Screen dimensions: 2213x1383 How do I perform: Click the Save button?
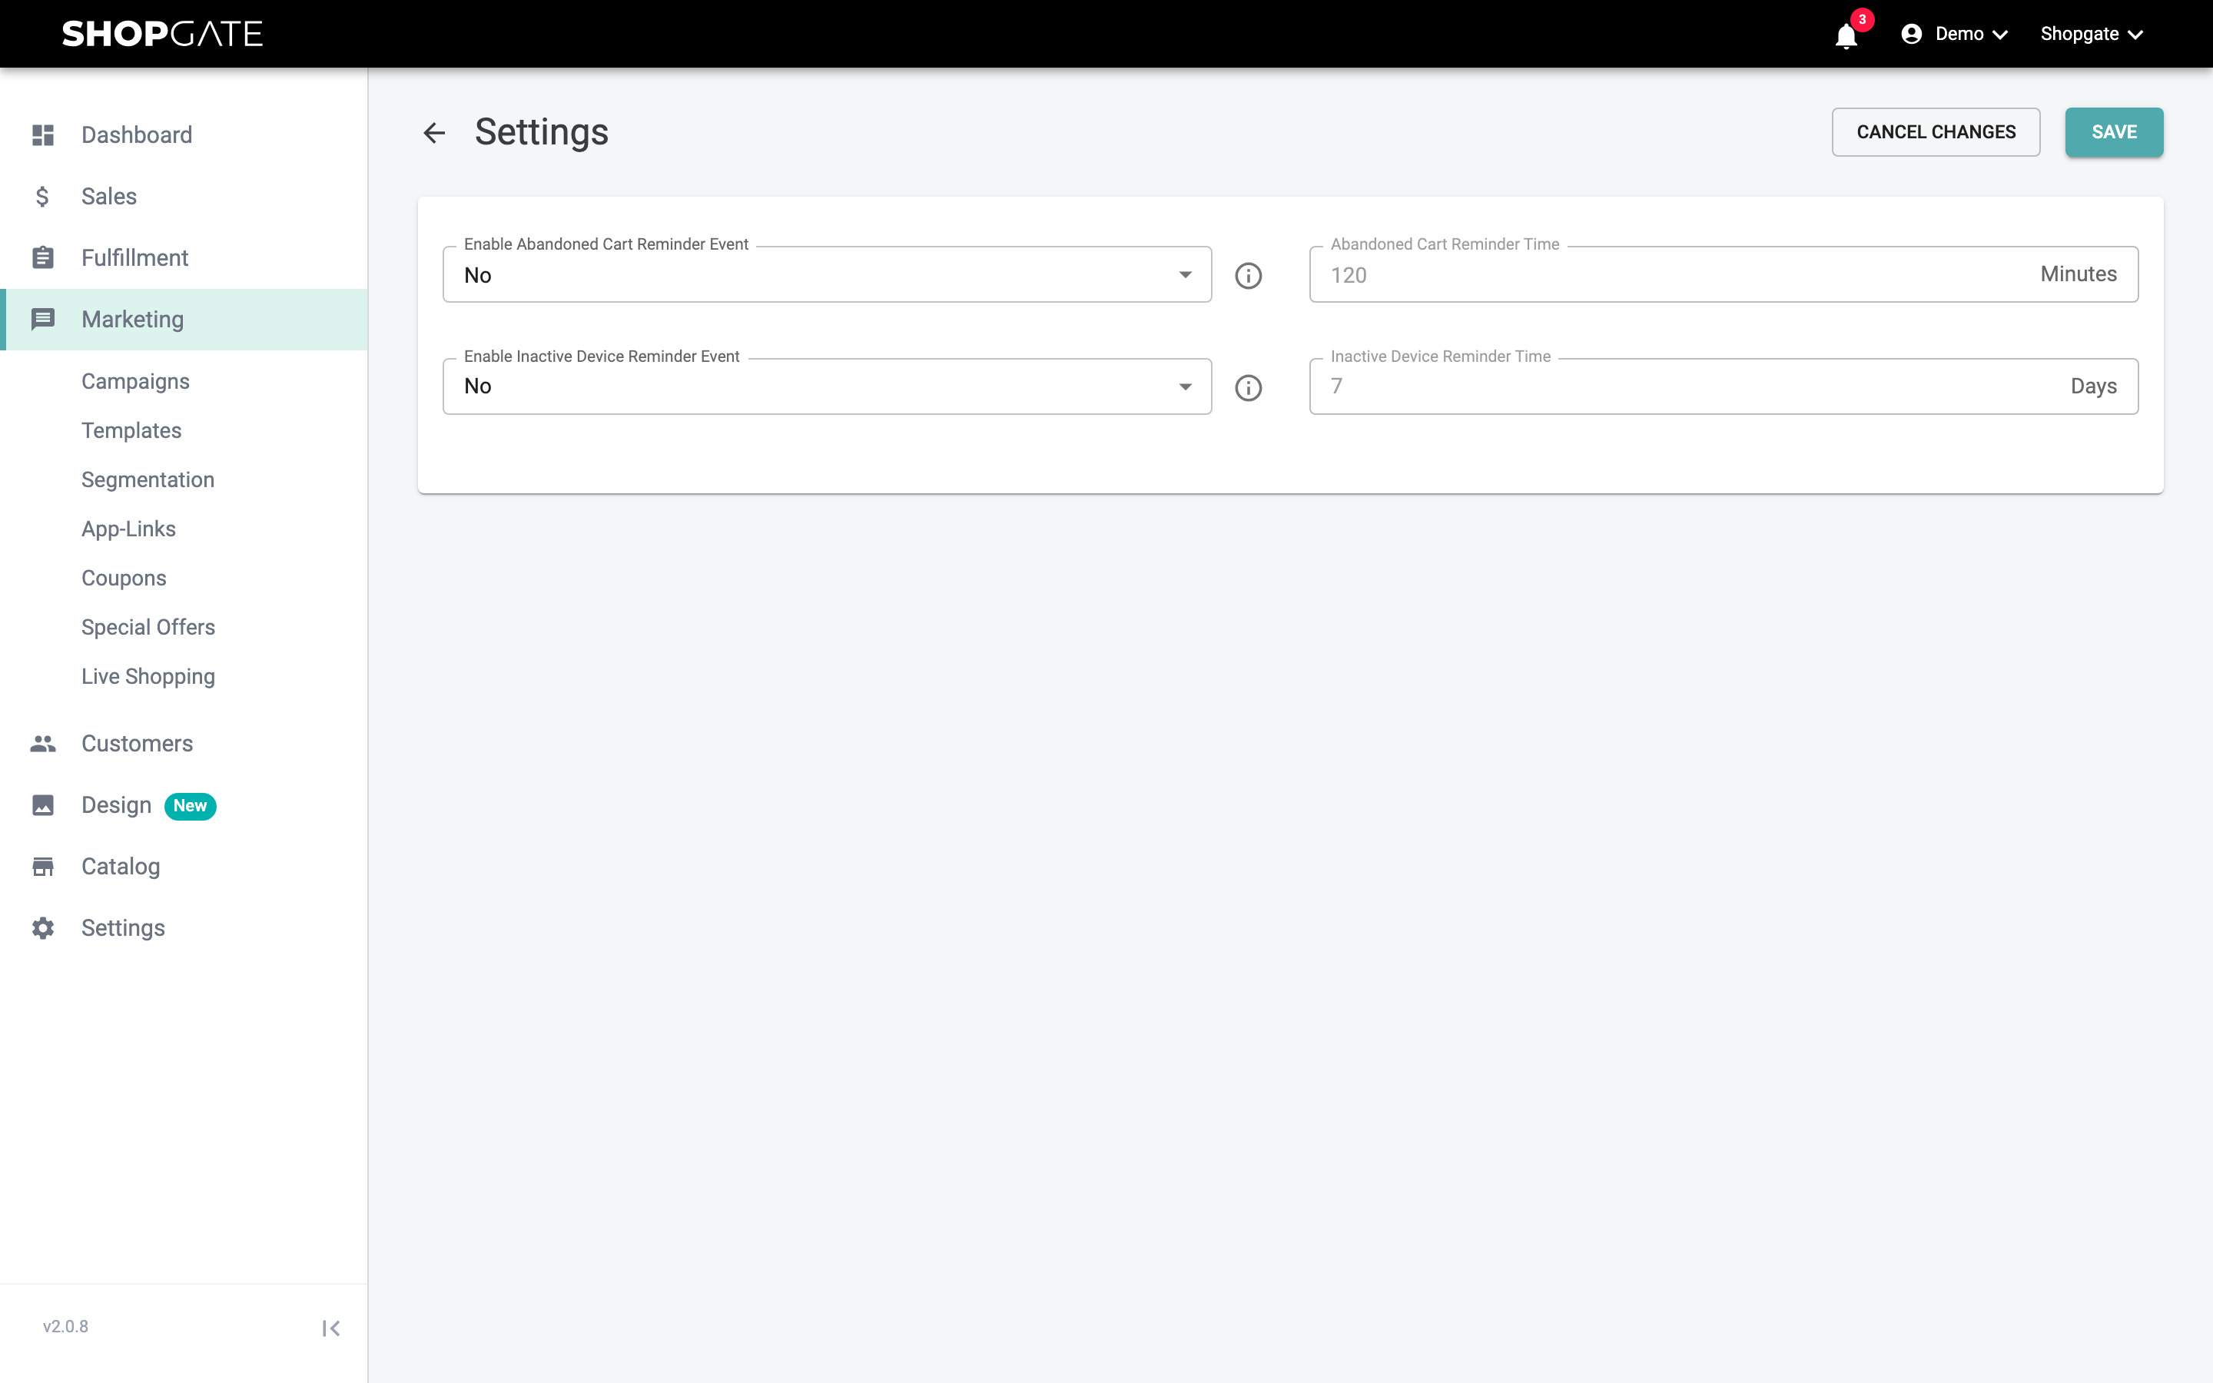pyautogui.click(x=2113, y=133)
